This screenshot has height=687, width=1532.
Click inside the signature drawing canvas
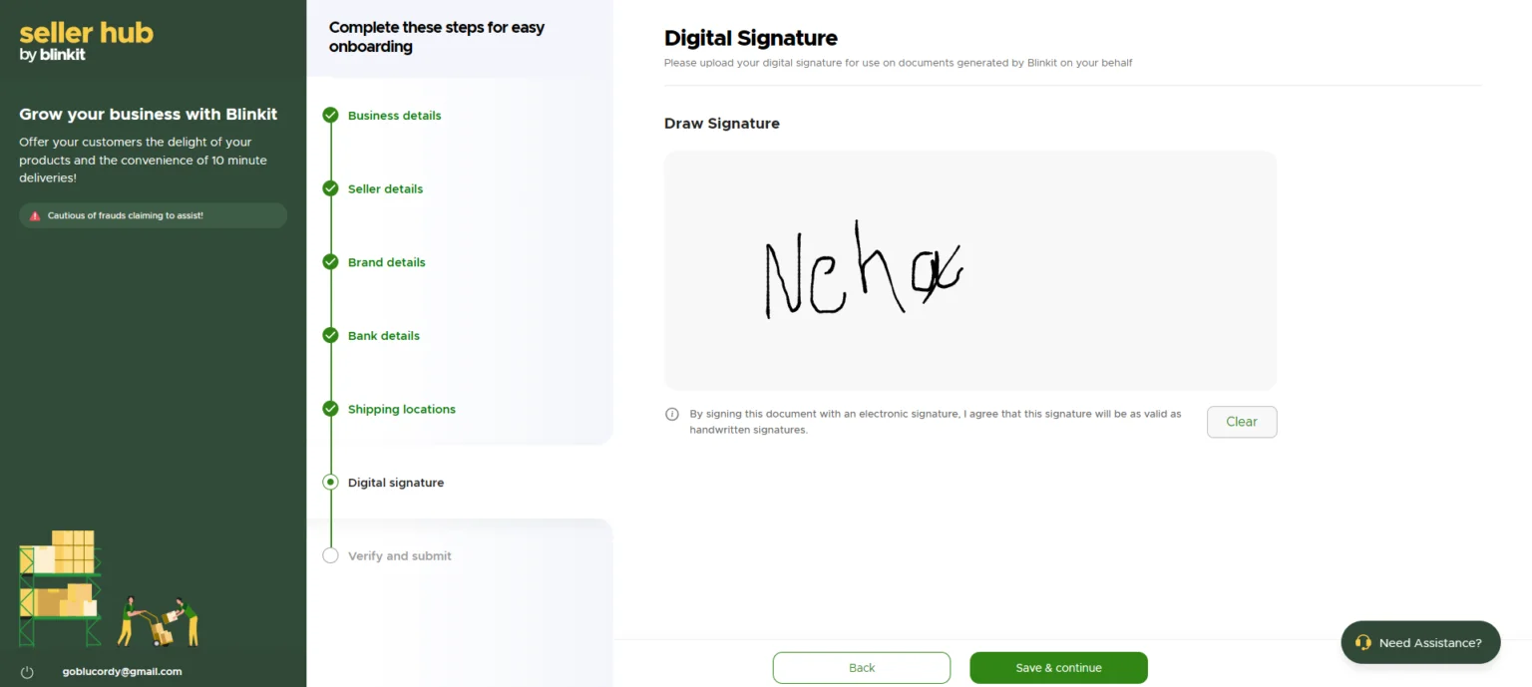(969, 269)
